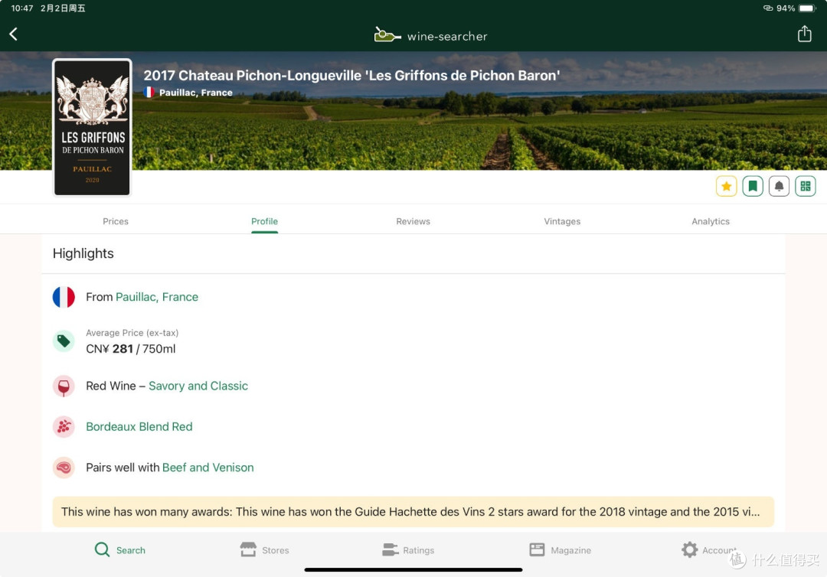Screen dimensions: 827x577
Task: Open the Les Griffons label thumbnail
Action: click(x=93, y=128)
